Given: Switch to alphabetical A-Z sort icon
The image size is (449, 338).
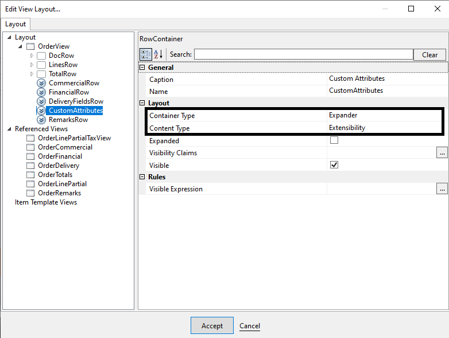Looking at the screenshot, I should point(158,54).
